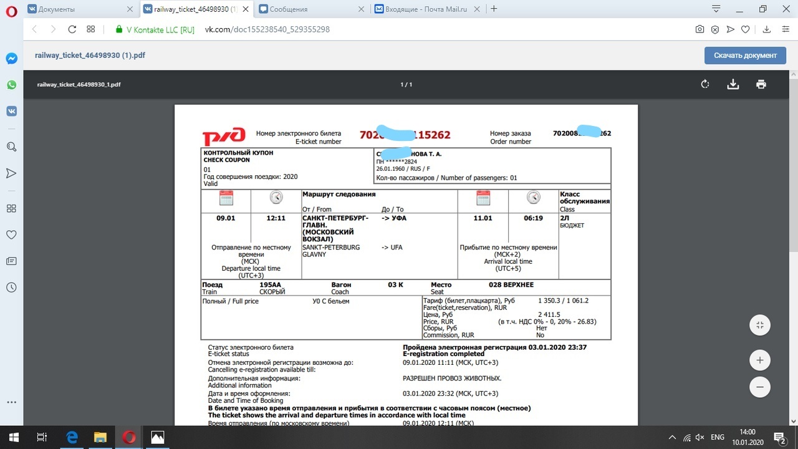Switch ENG keyboard language indicator

pyautogui.click(x=718, y=437)
